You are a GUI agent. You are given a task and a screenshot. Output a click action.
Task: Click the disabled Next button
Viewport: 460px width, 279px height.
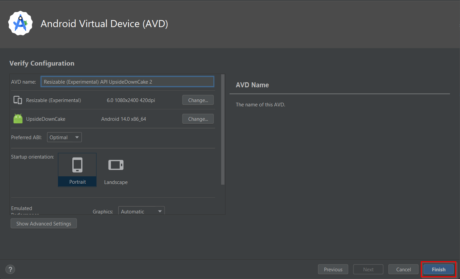[x=368, y=269]
